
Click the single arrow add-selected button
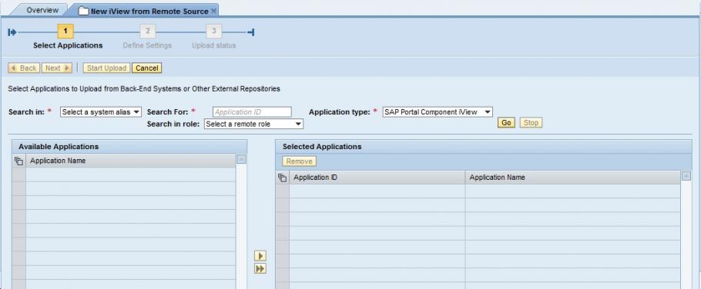pyautogui.click(x=260, y=256)
